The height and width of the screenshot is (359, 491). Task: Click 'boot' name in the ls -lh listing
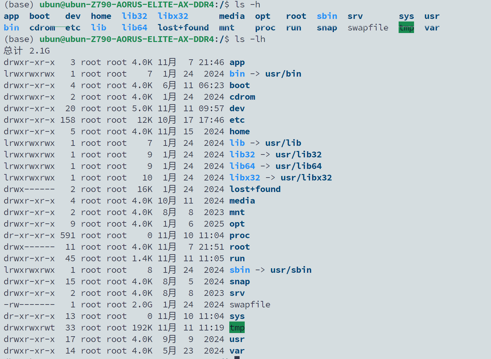click(240, 85)
